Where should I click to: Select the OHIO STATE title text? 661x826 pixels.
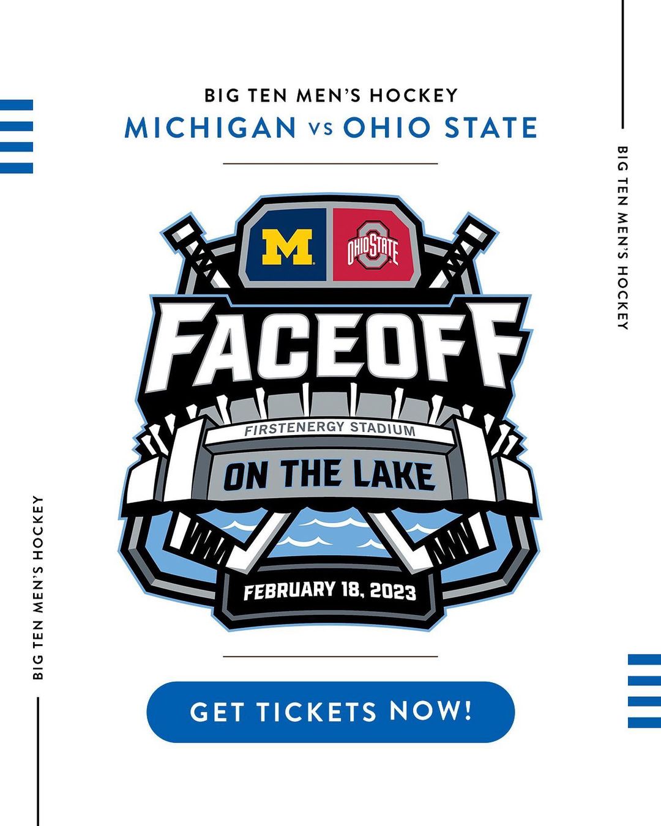pyautogui.click(x=440, y=128)
